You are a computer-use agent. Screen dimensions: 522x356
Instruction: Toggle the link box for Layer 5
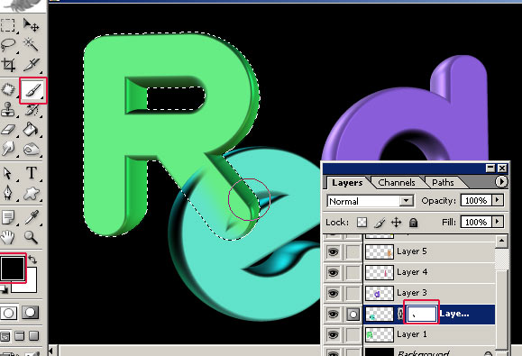click(353, 251)
